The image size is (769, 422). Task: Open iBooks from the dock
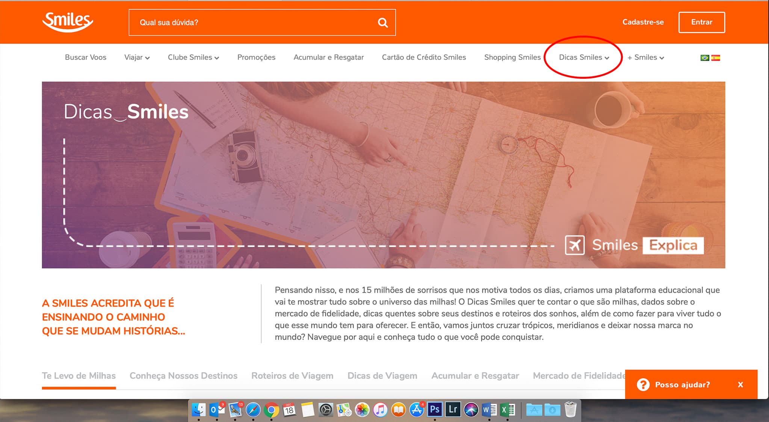[x=398, y=410]
